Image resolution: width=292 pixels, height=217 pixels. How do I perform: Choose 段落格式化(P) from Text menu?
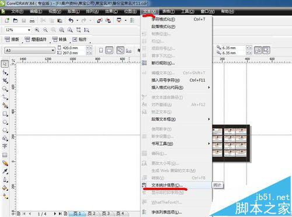[x=176, y=27]
